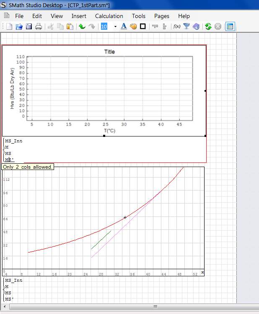Open a file with the folder icon
This screenshot has width=259, height=314.
pos(19,26)
